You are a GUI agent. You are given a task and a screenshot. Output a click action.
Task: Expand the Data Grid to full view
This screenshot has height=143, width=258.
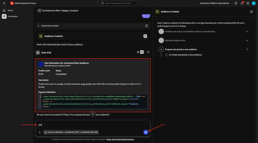click(148, 52)
